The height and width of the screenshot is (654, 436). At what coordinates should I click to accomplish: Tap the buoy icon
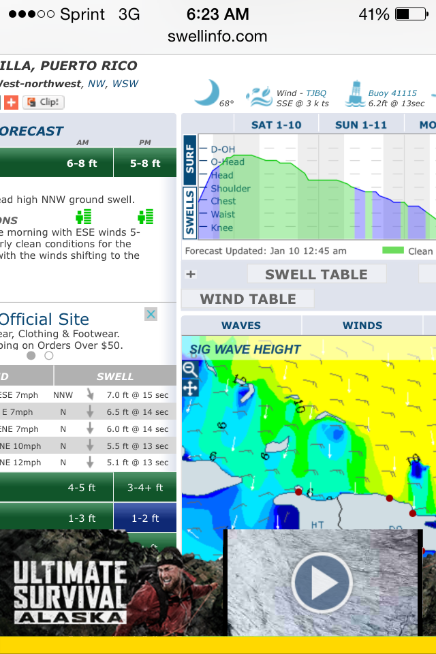[355, 94]
